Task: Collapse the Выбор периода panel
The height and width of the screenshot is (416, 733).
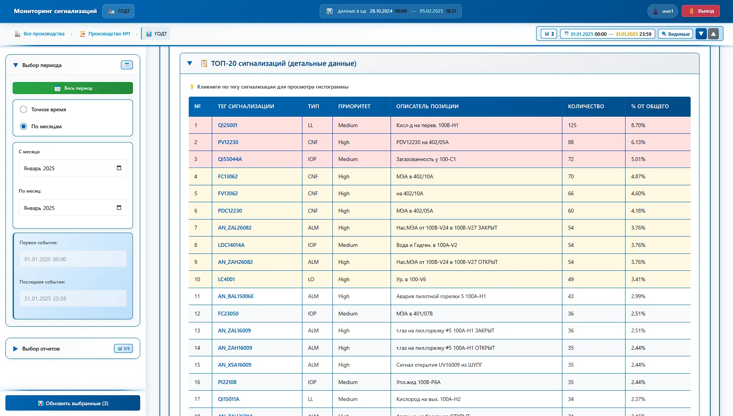Action: coord(16,65)
